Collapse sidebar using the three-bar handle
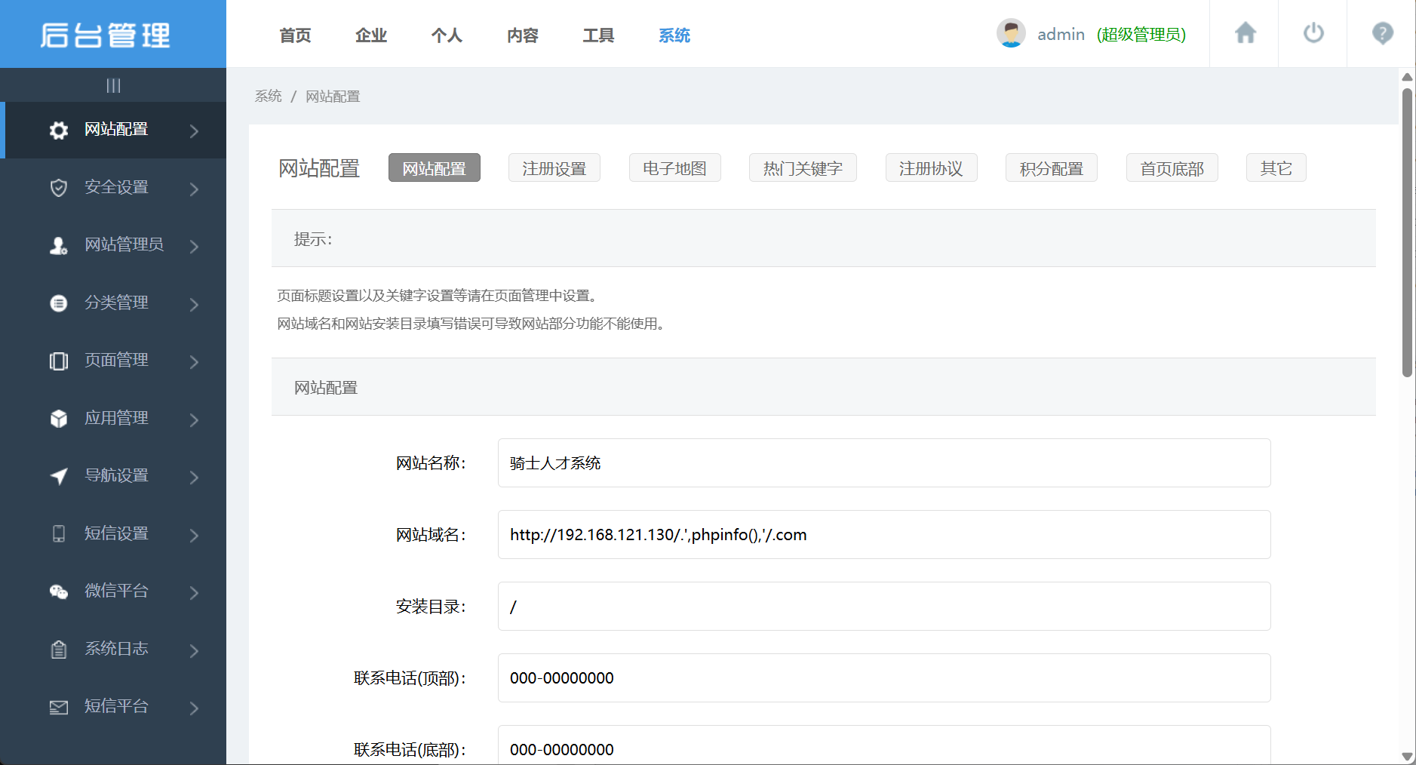This screenshot has width=1416, height=765. [113, 85]
